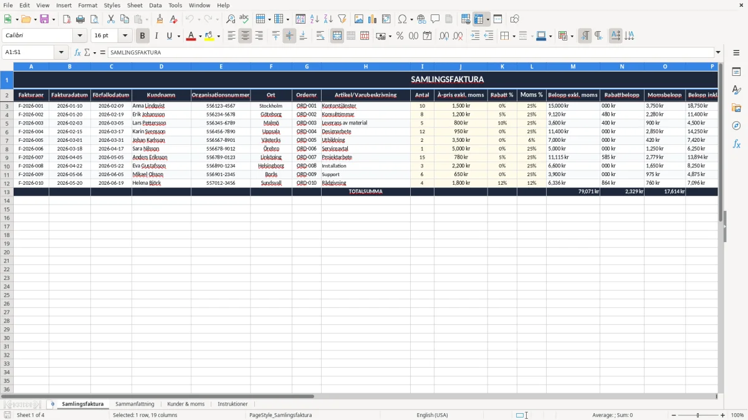Insert an image via toolbar icon
748x420 pixels.
359,19
